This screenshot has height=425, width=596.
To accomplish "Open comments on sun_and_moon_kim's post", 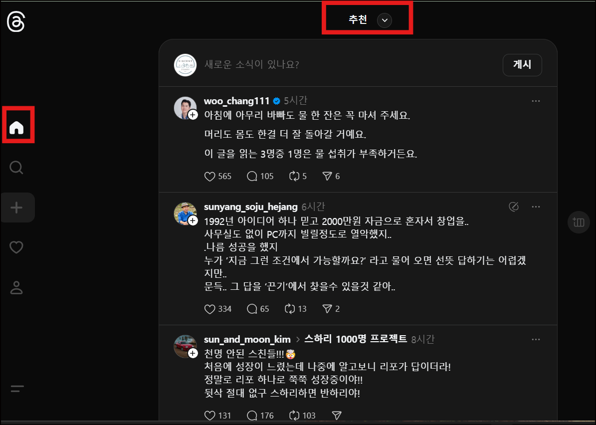I will [251, 415].
